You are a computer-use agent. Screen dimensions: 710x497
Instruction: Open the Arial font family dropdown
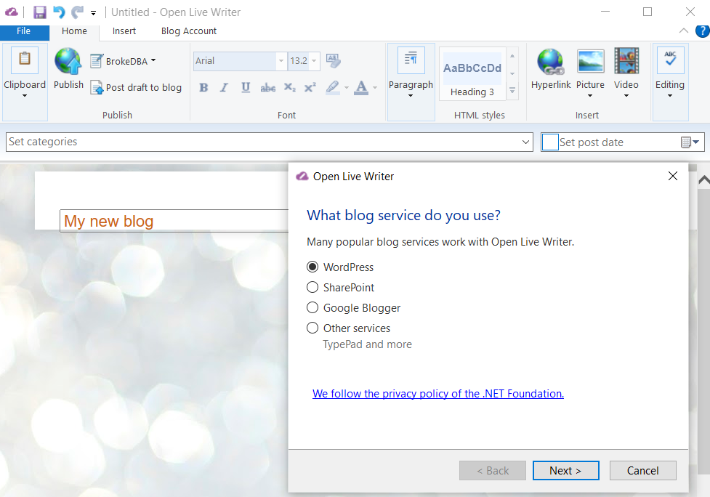281,60
